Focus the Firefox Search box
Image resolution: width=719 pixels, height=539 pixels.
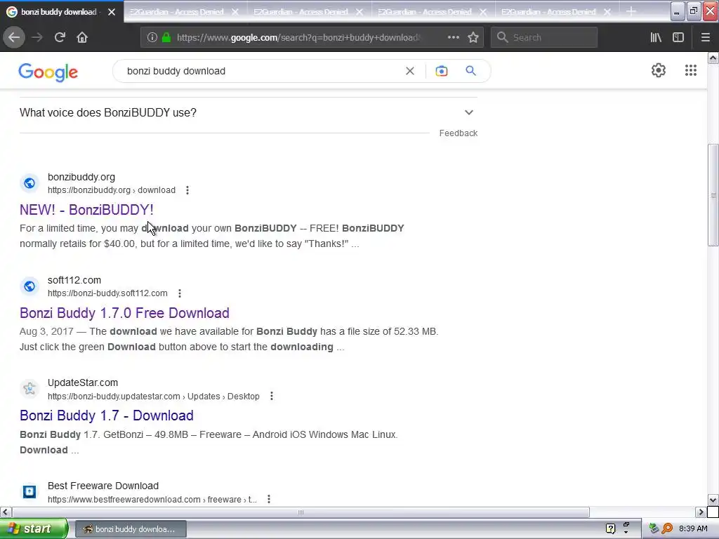coord(544,38)
